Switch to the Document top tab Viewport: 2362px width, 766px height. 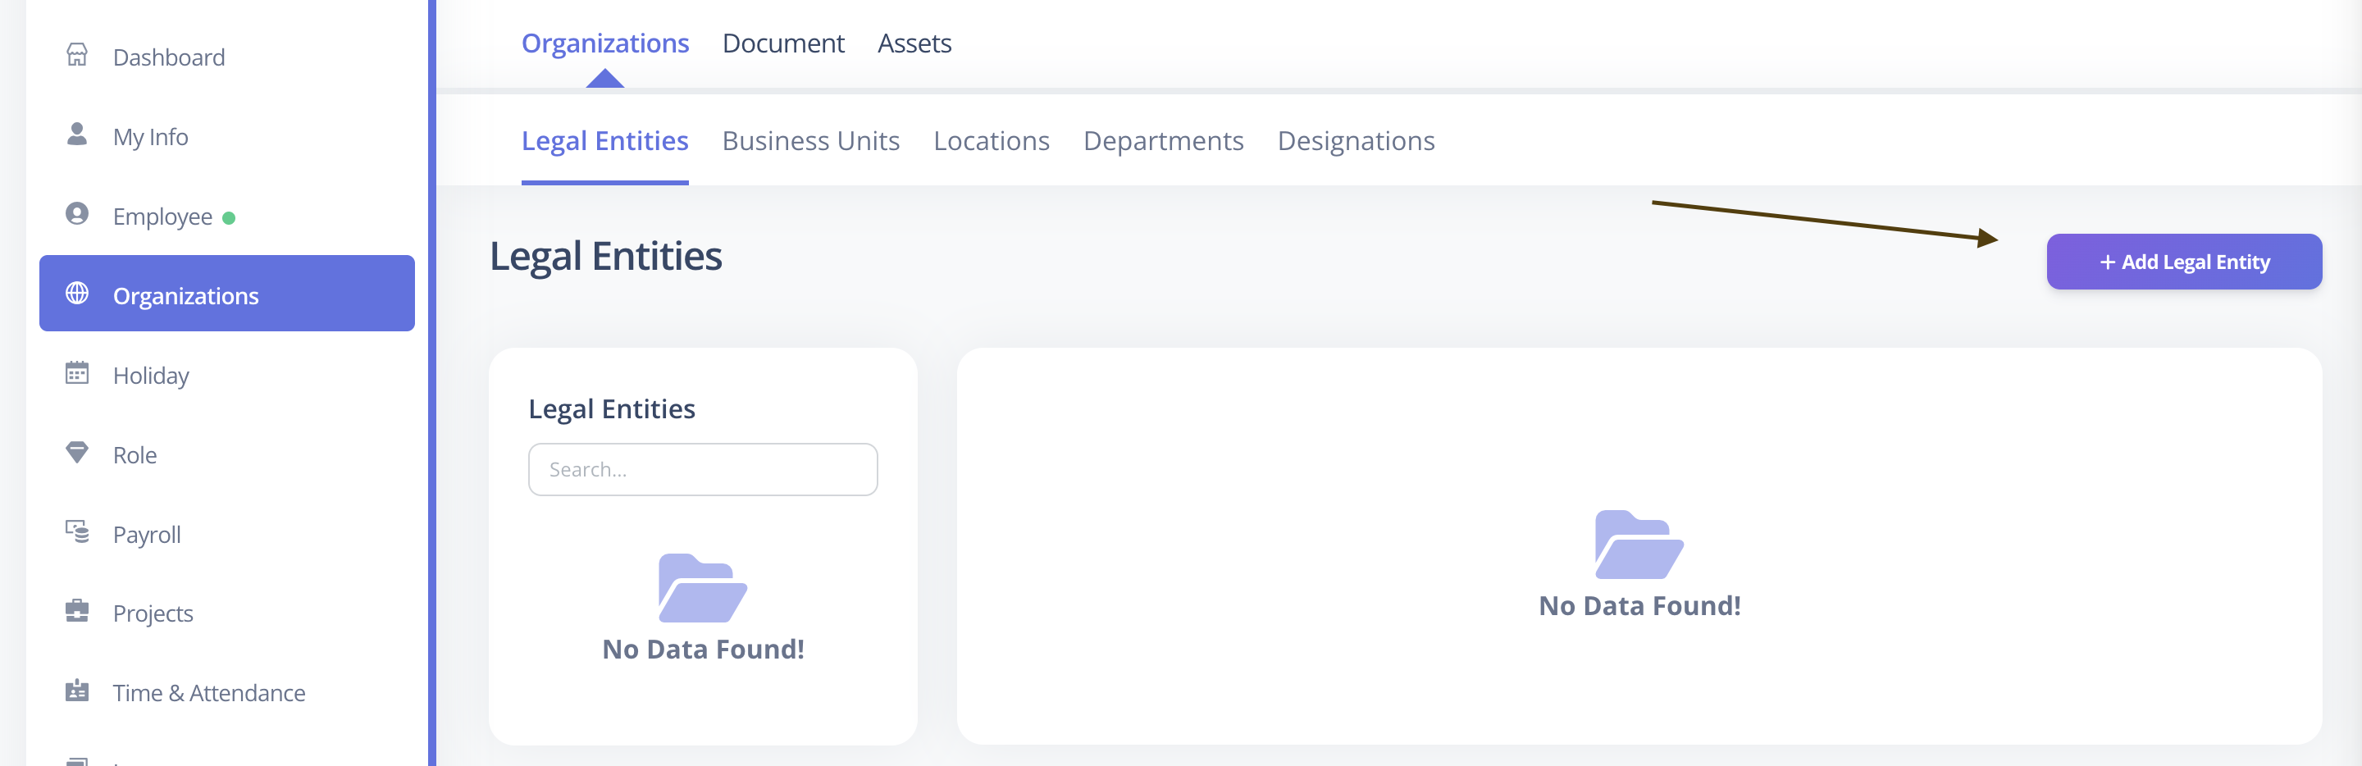[783, 43]
